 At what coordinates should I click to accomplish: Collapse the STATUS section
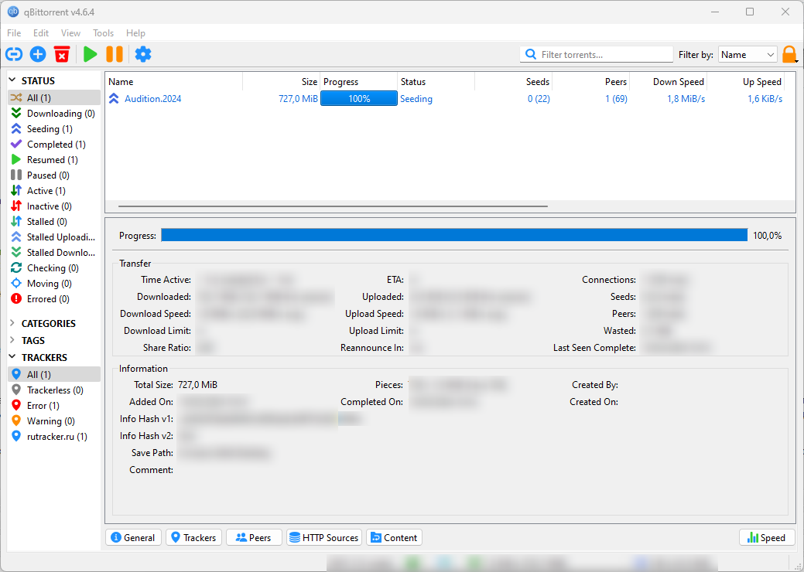click(13, 81)
